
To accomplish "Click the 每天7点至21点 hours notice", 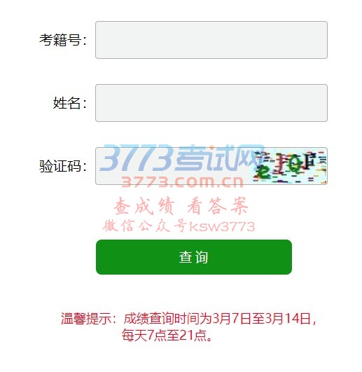I will (164, 336).
